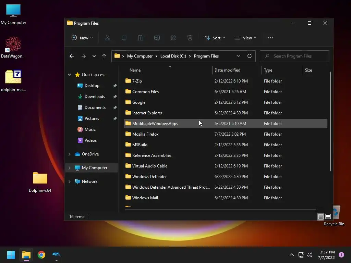Click the Cut scissors icon in toolbar

(x=108, y=38)
